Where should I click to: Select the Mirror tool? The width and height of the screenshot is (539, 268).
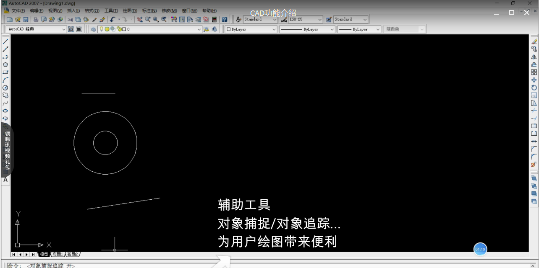pyautogui.click(x=534, y=57)
